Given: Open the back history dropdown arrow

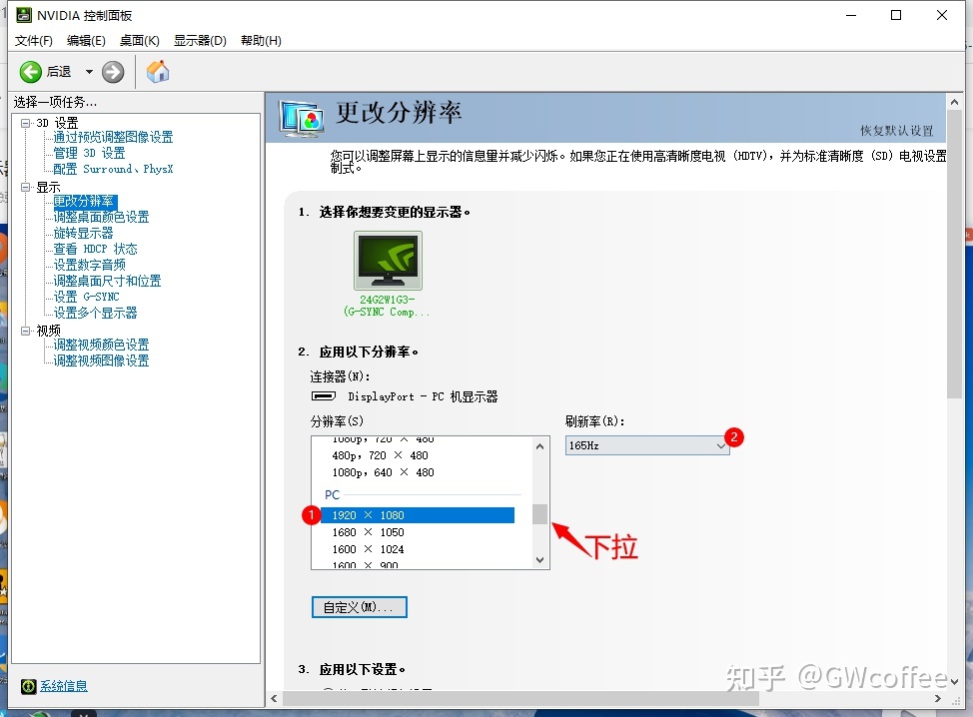Looking at the screenshot, I should [x=89, y=72].
